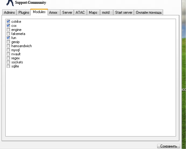
Task: Click the Counter-Strike figure logo icon
Action: pos(10,3)
